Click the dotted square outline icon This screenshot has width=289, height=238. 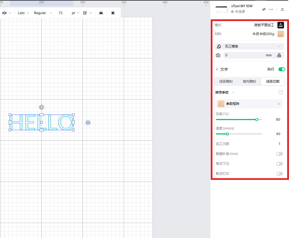tap(113, 13)
